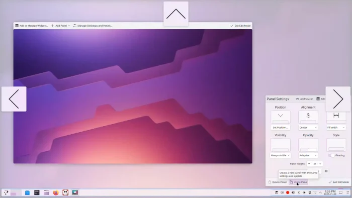Open Manage Desktops and Panels
Image resolution: width=352 pixels, height=198 pixels.
[x=93, y=26]
